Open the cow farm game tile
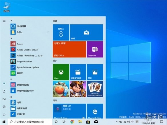 [x=61, y=89]
